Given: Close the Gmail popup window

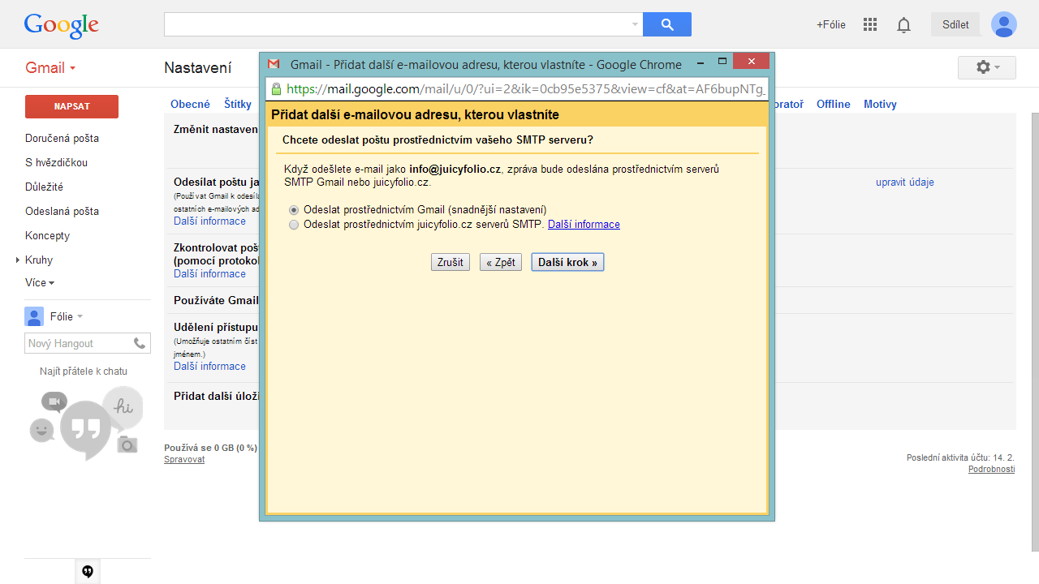Looking at the screenshot, I should 751,61.
